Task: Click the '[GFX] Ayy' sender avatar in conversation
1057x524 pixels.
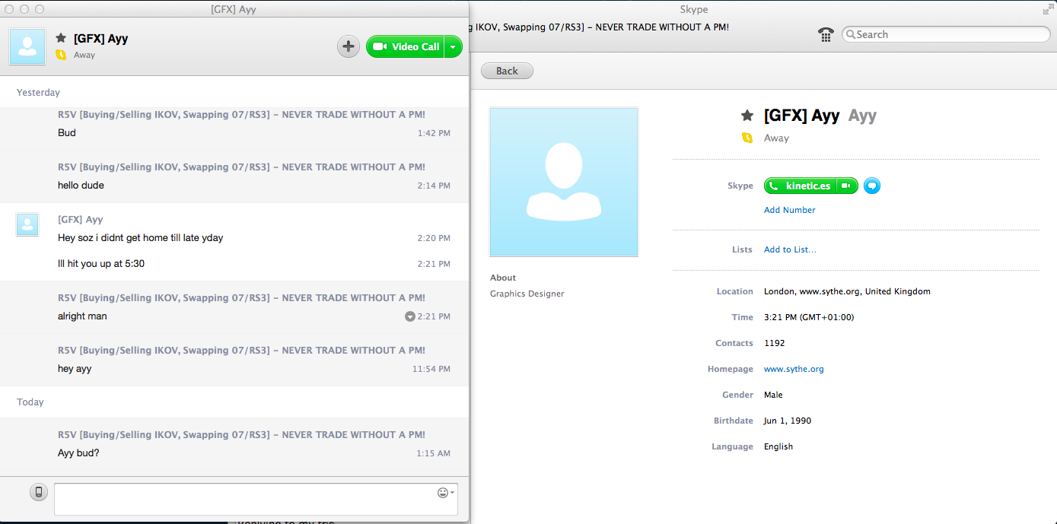Action: click(27, 224)
